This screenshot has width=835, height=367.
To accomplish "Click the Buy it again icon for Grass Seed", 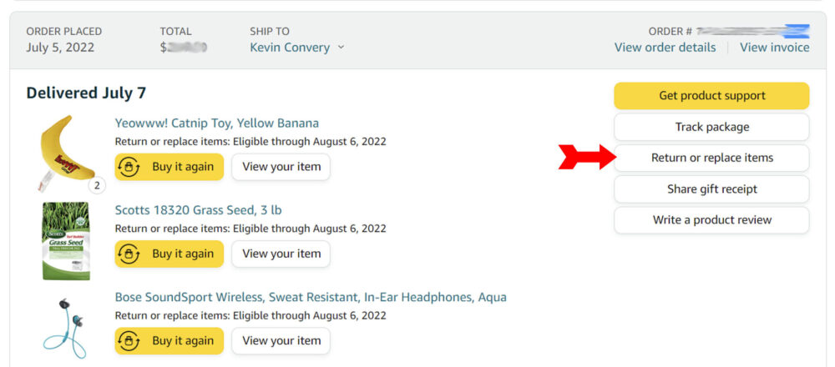I will (x=129, y=254).
